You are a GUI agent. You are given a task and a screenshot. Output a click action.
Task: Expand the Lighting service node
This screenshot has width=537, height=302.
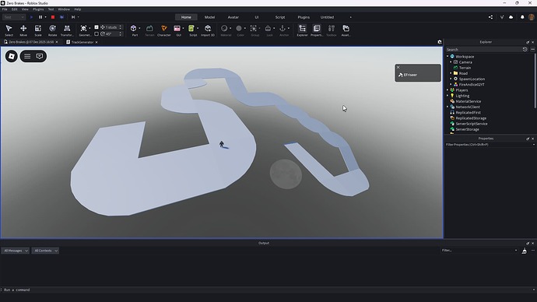(447, 96)
